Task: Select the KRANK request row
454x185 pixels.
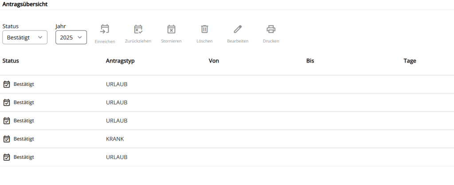Action: click(227, 139)
